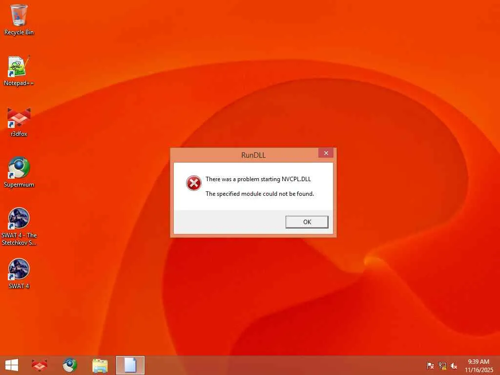Screen dimensions: 500x375
Task: Select the Supermium desktop shortcut
Action: pos(19,172)
